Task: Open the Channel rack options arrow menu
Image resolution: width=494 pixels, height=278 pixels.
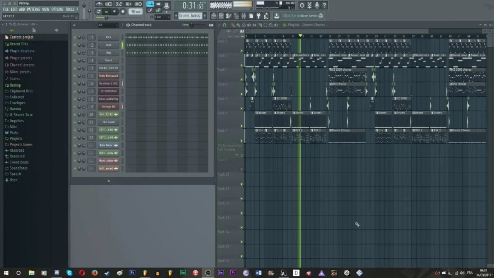Action: (x=74, y=25)
